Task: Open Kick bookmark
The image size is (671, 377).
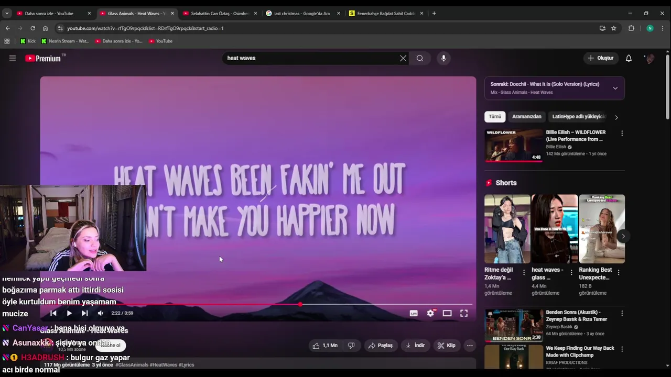Action: 28,41
